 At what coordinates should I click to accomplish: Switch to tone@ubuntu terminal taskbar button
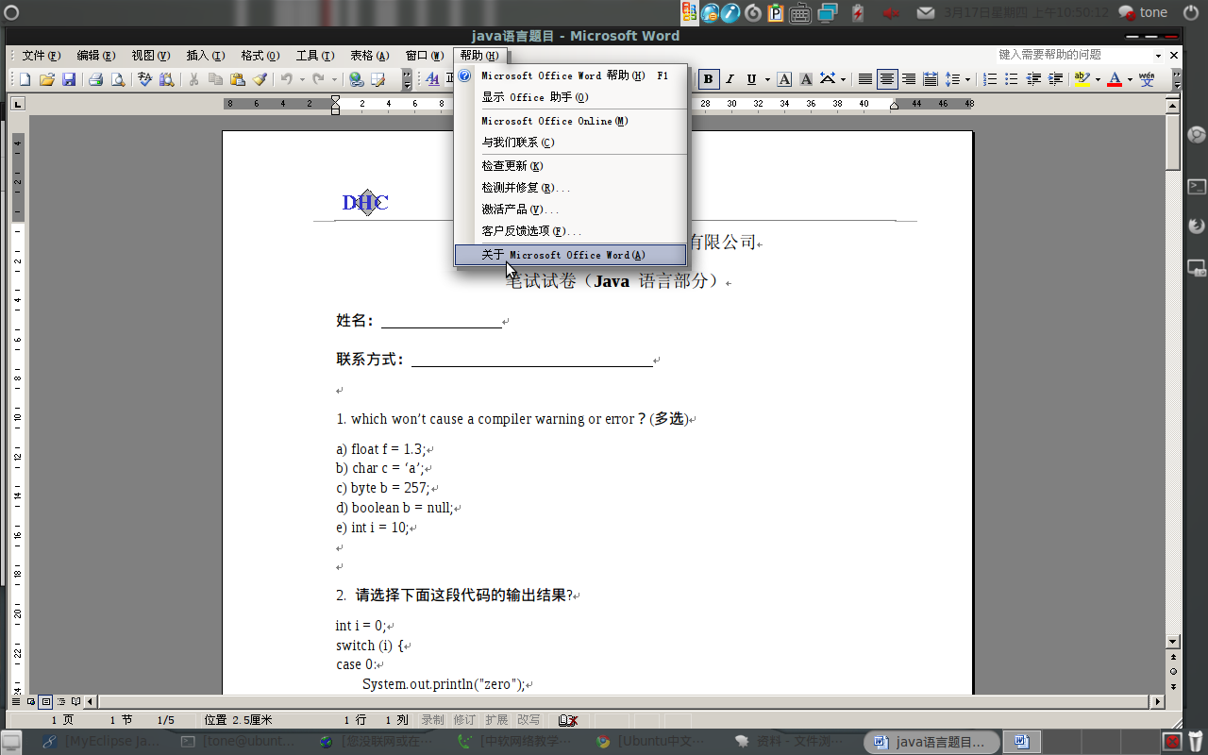[x=239, y=742]
